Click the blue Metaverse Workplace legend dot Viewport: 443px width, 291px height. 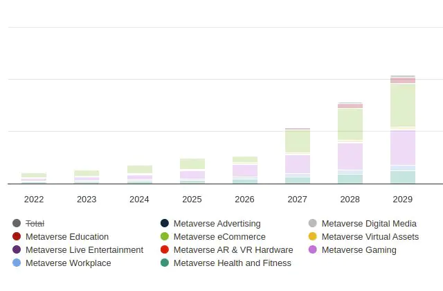17,263
